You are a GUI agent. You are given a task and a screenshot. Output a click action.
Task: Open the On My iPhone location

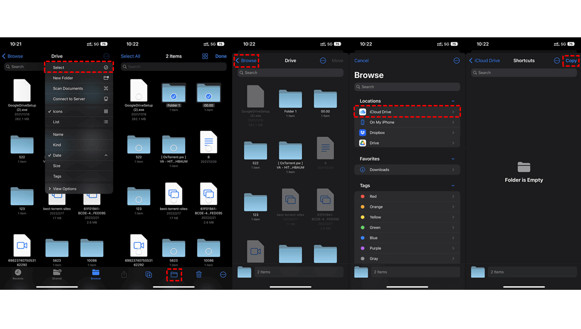[407, 122]
